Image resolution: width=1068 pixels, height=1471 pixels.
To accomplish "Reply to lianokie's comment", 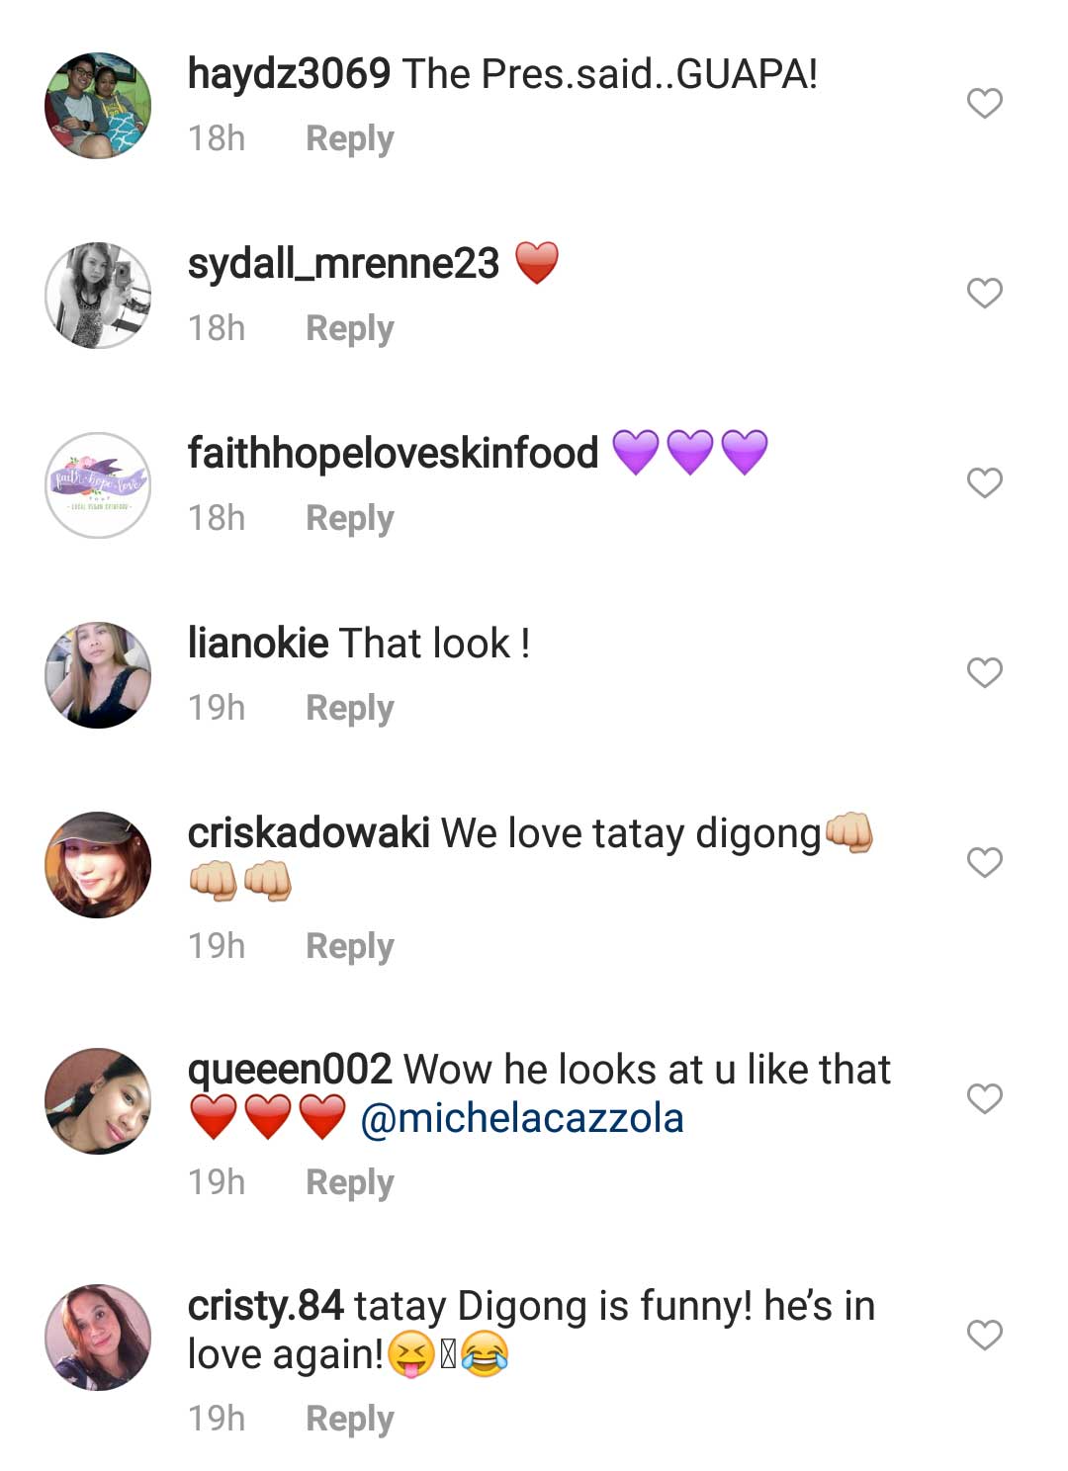I will 349,708.
